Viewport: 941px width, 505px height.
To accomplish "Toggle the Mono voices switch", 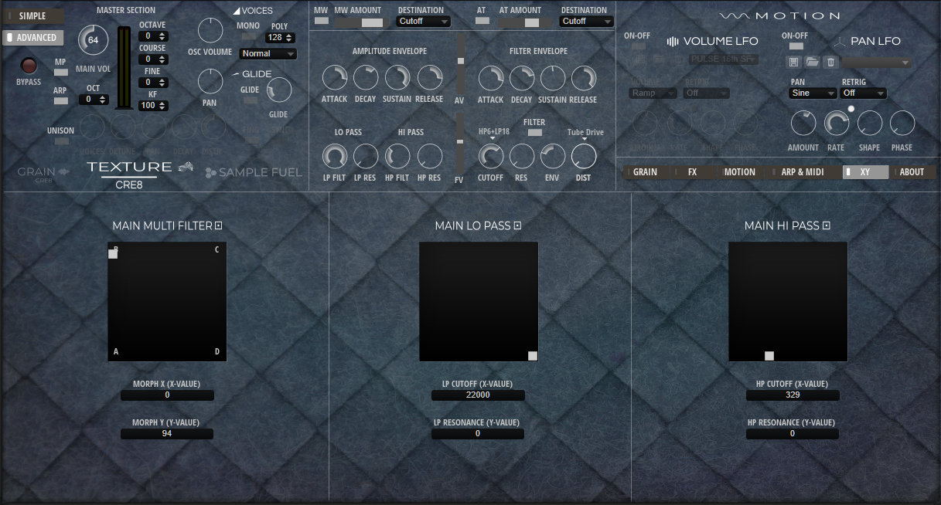I will pos(247,37).
